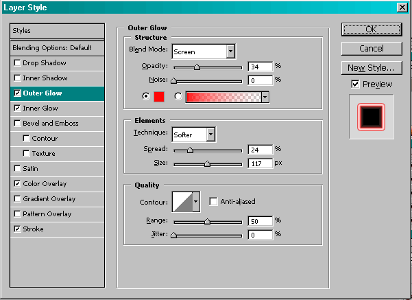Uncheck the Preview checkbox
Image resolution: width=412 pixels, height=300 pixels.
[x=355, y=84]
